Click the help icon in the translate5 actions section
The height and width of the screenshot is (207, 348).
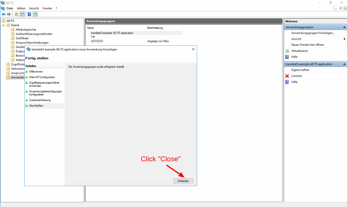tap(287, 82)
